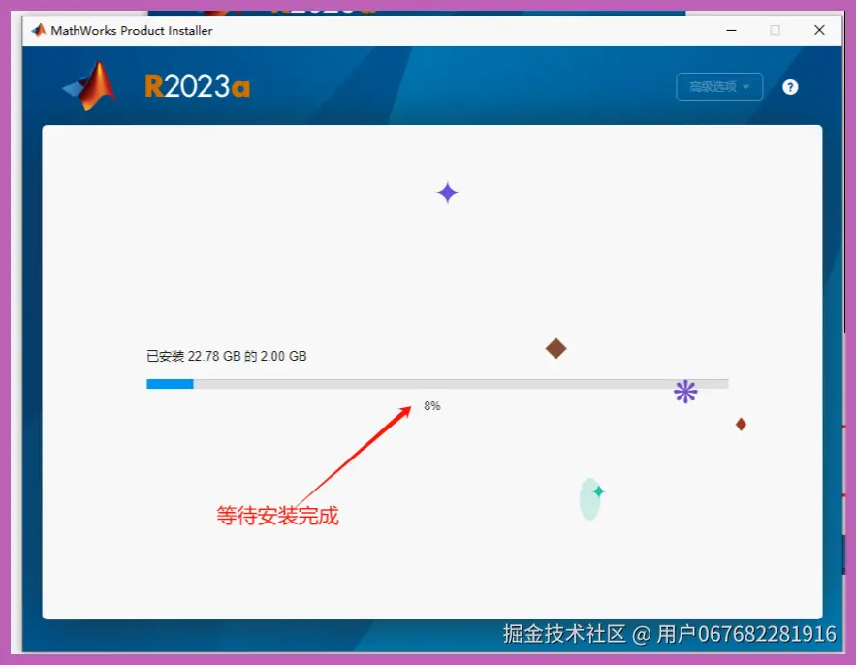Click the MathWorks Product Installer title text

point(132,31)
